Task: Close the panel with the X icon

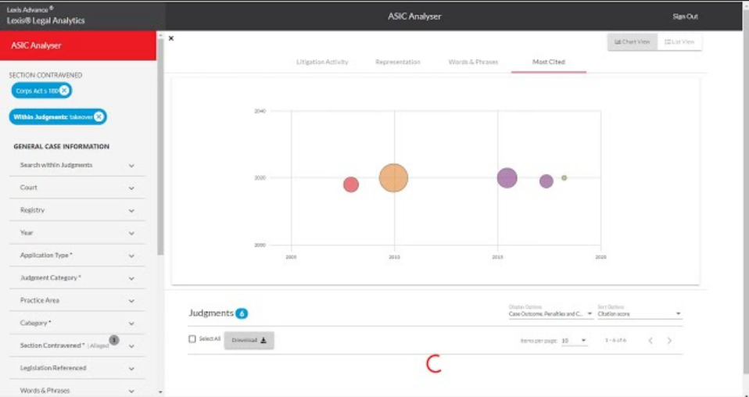Action: [x=171, y=38]
